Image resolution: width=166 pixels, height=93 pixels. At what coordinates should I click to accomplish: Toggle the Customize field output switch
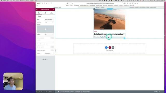pyautogui.click(x=52, y=50)
